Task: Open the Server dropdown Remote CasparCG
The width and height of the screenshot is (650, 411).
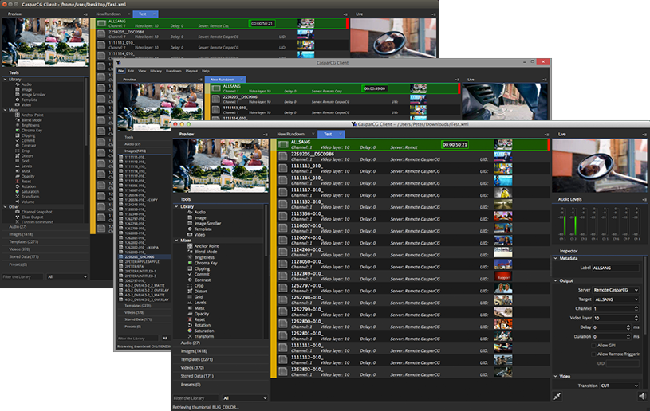Action: point(616,290)
